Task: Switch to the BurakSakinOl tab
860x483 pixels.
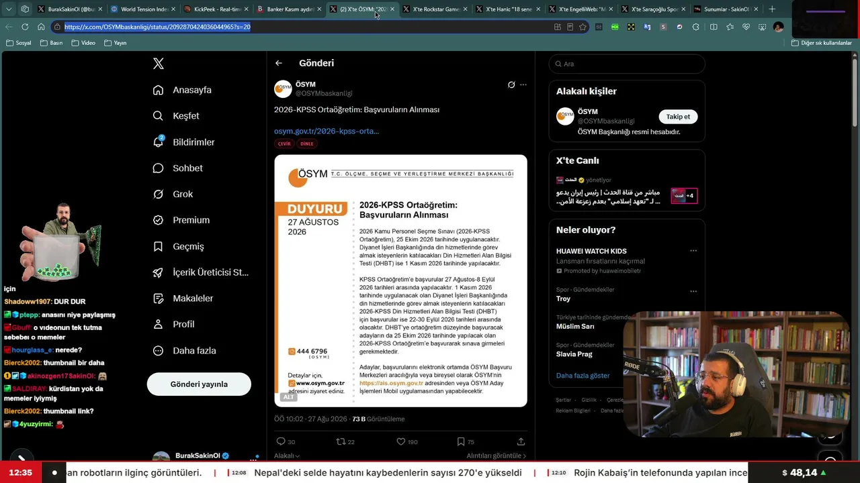Action: click(70, 9)
